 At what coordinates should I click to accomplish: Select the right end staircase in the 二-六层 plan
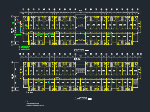pos(135,83)
